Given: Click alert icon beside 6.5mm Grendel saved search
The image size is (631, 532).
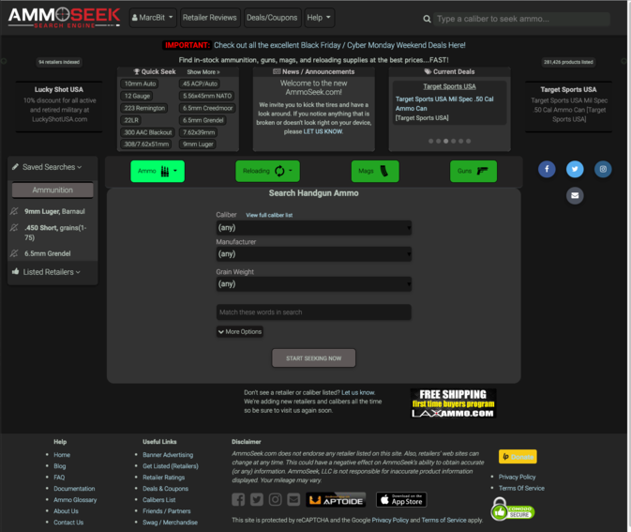Looking at the screenshot, I should click(x=14, y=253).
